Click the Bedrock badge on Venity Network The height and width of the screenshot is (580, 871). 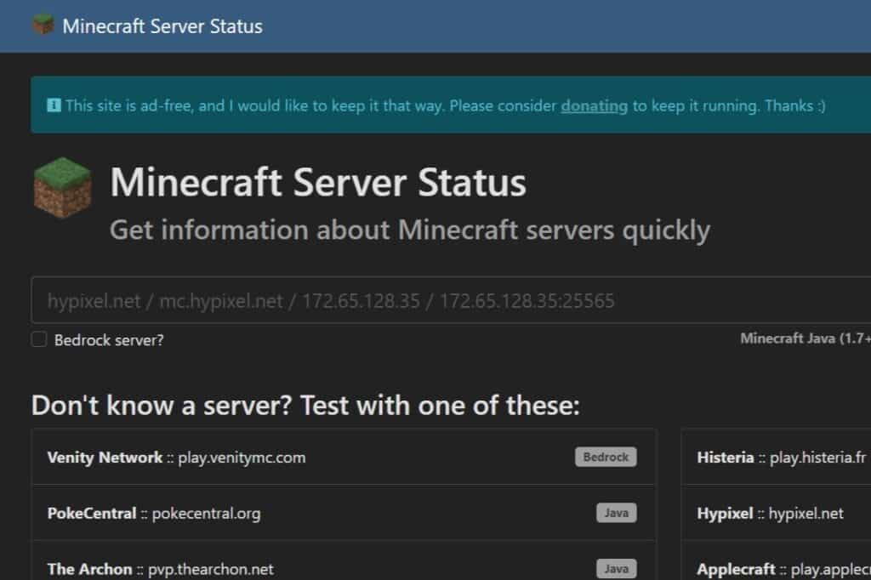coord(606,457)
